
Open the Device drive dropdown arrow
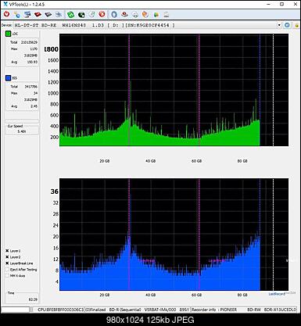279,25
